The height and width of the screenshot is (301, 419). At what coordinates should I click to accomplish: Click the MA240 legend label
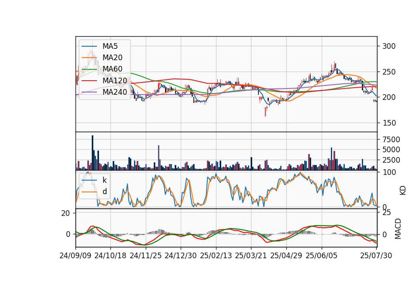(x=115, y=92)
